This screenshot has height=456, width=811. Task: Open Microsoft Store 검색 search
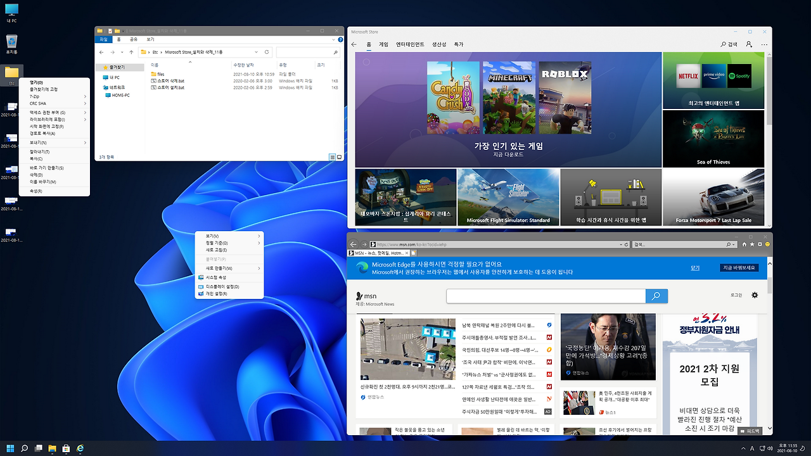[x=729, y=44]
